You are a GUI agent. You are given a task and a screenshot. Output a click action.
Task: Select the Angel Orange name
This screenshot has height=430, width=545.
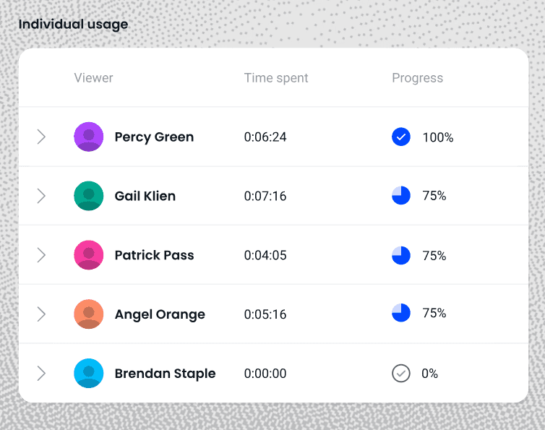[160, 314]
